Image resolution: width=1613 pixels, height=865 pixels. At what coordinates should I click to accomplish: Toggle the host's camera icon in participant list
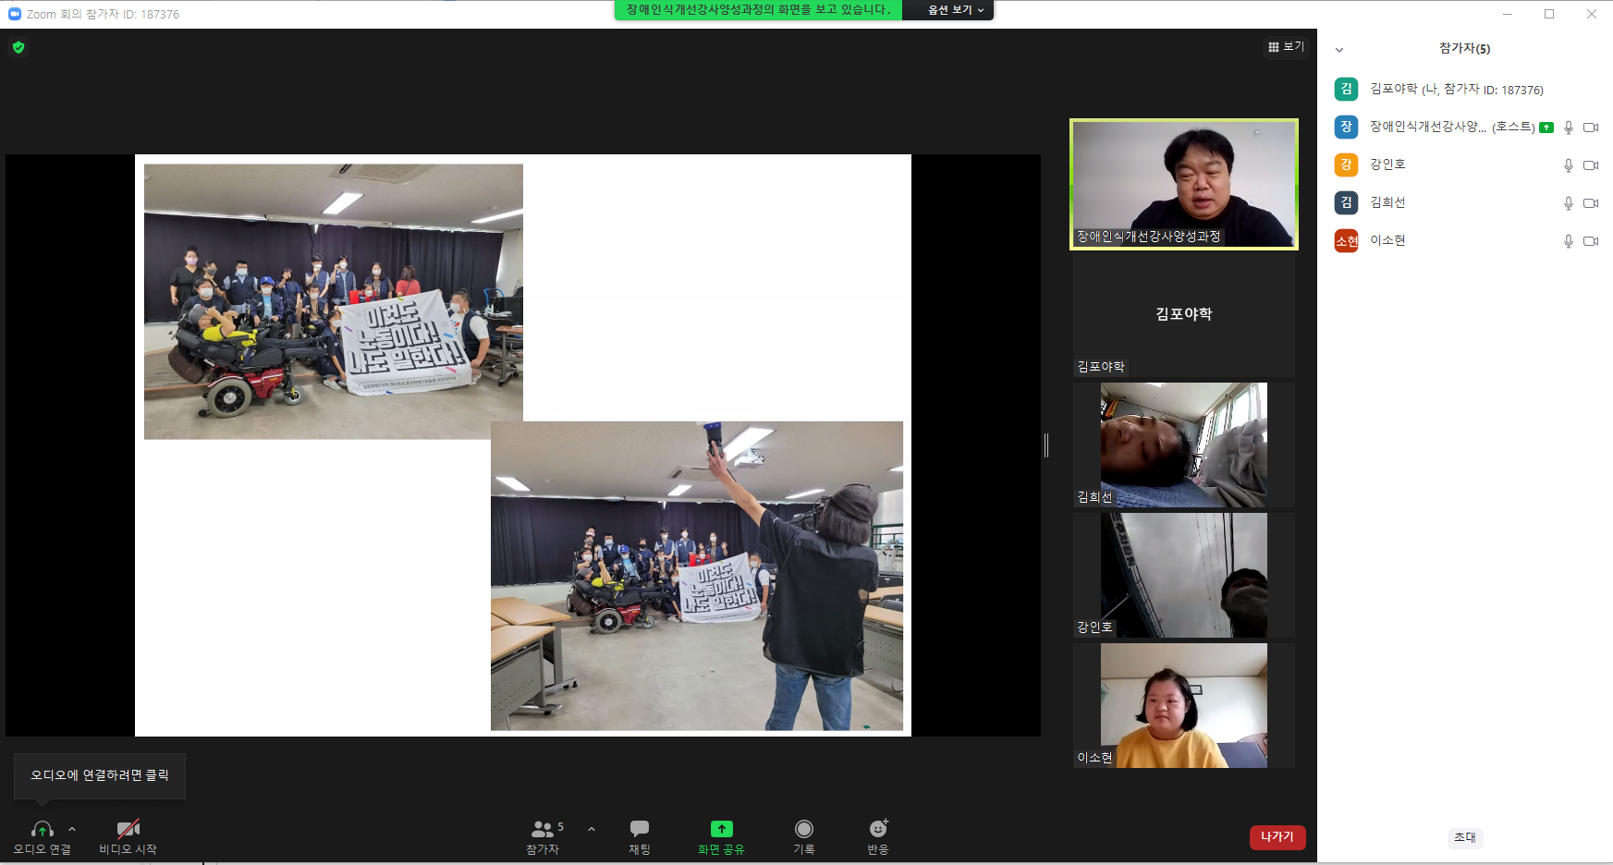(x=1591, y=128)
